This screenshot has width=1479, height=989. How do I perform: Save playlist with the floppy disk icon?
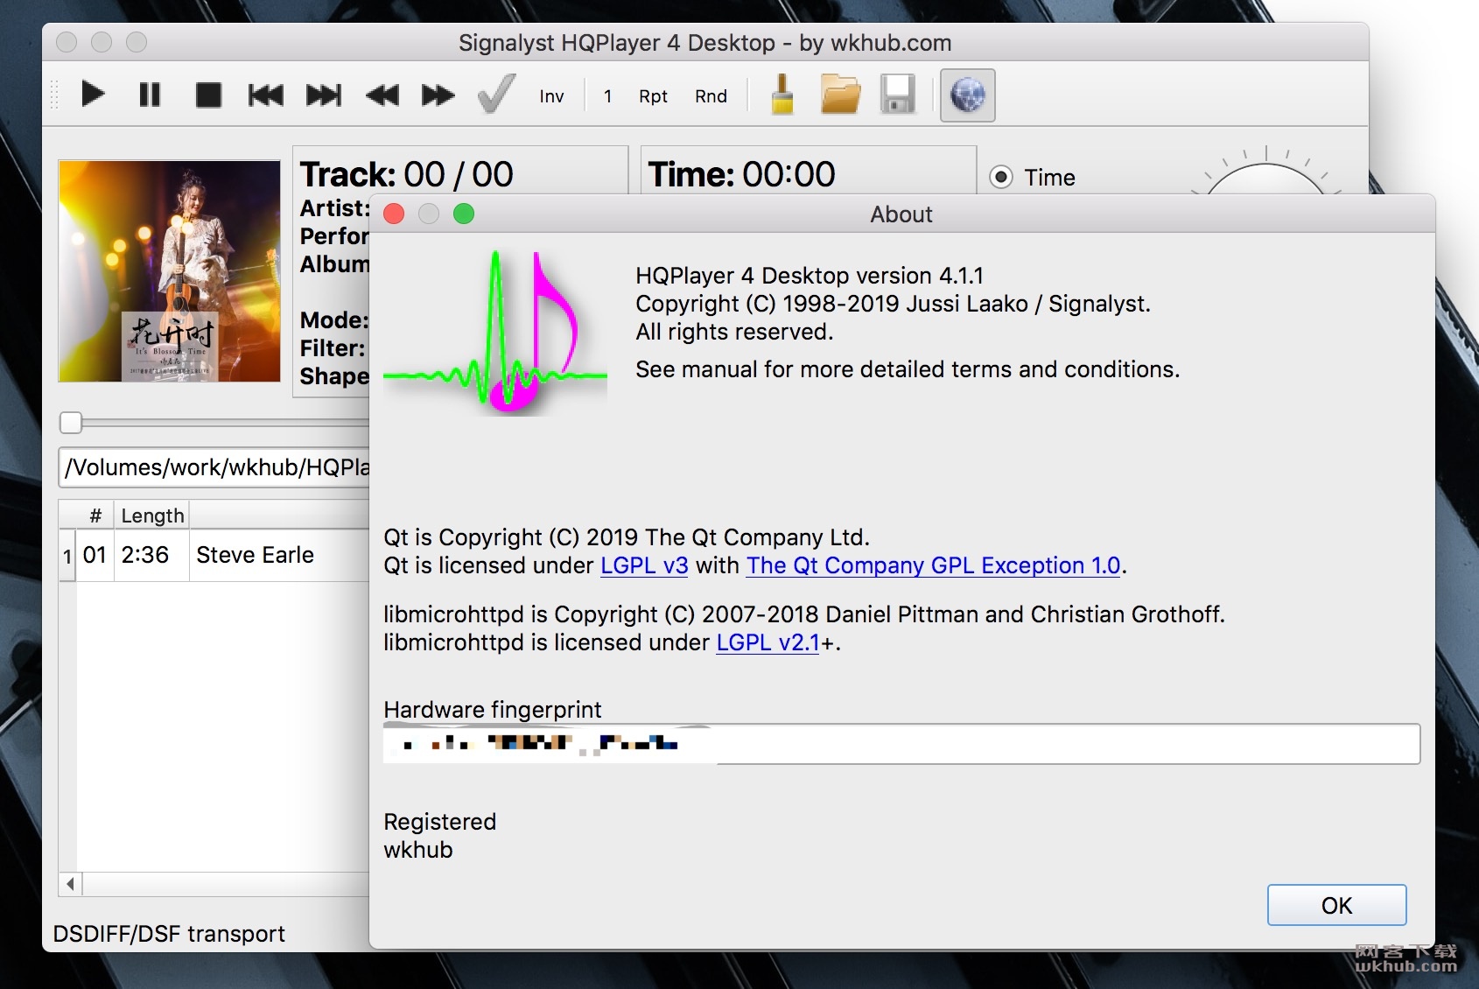click(898, 95)
